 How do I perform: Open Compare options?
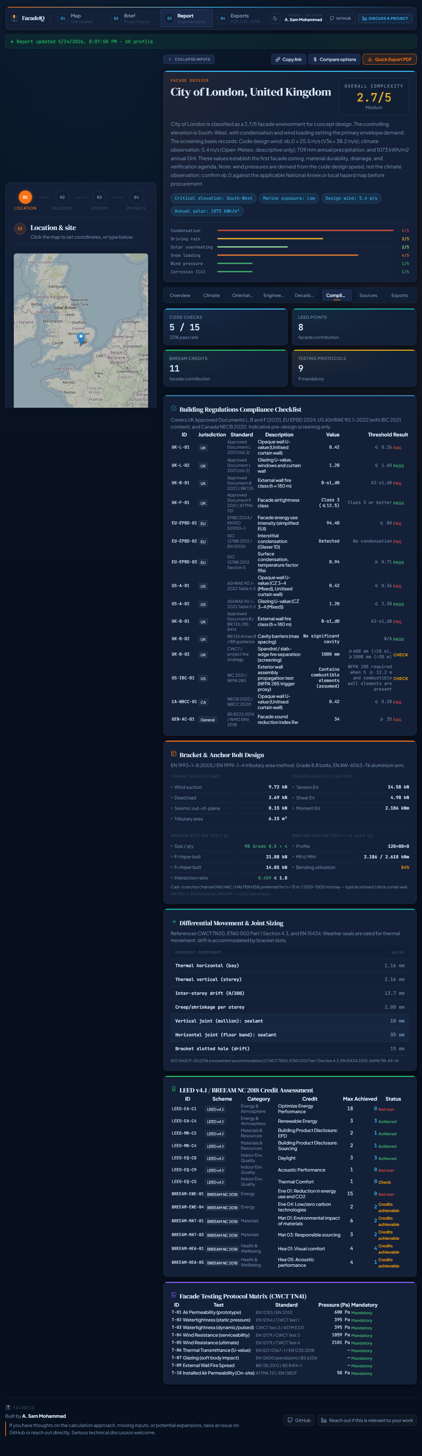(334, 59)
